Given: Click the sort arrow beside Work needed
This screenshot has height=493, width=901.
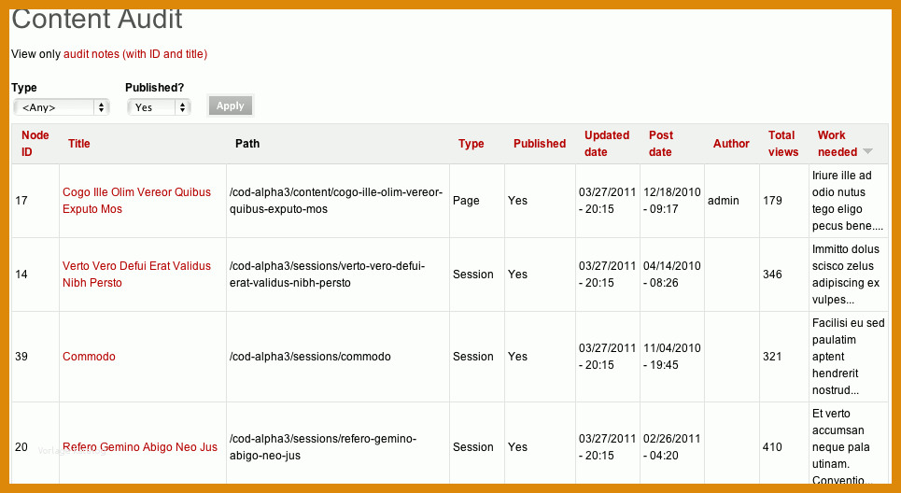Looking at the screenshot, I should [867, 151].
